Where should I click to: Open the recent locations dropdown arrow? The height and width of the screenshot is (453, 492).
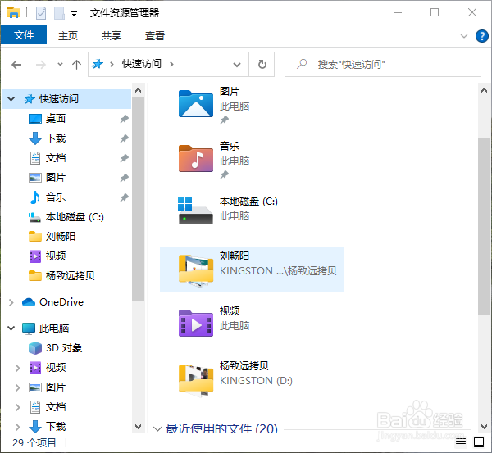[60, 65]
